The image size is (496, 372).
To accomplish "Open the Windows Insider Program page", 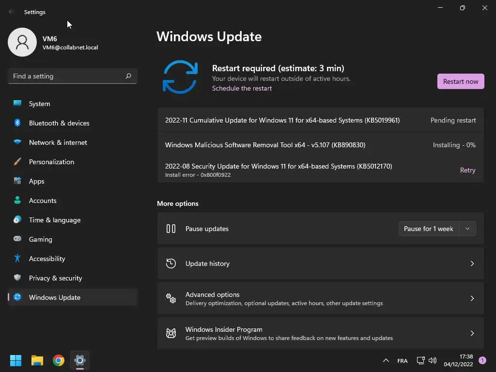I will [320, 333].
